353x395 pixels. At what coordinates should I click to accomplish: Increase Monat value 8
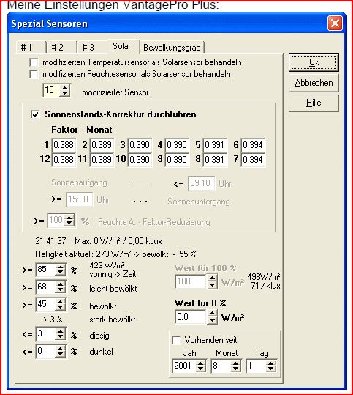[x=235, y=363]
